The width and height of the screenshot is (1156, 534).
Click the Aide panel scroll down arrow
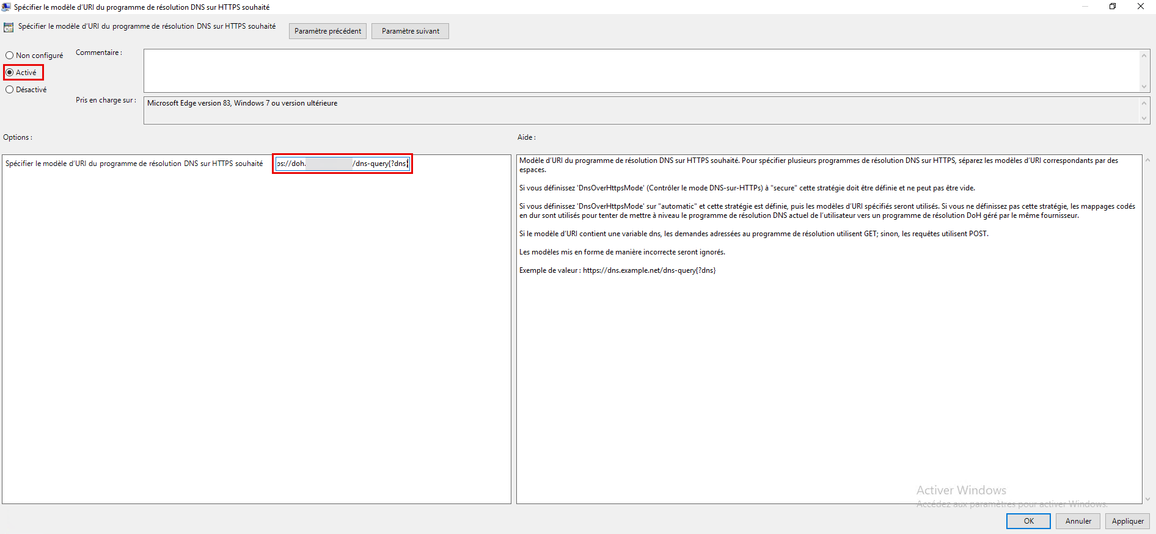(1147, 499)
